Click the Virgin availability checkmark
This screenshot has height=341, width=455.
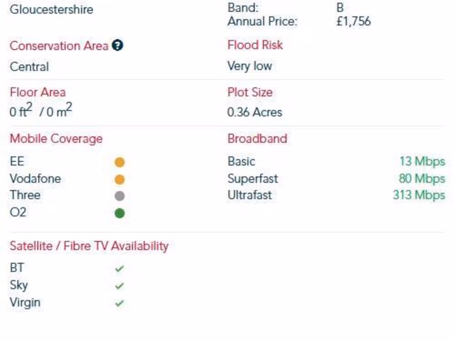(x=119, y=303)
